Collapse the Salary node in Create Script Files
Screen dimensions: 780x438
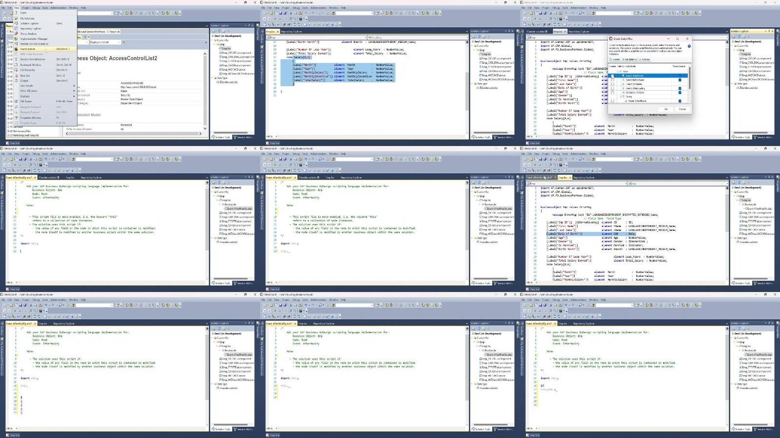tap(620, 96)
